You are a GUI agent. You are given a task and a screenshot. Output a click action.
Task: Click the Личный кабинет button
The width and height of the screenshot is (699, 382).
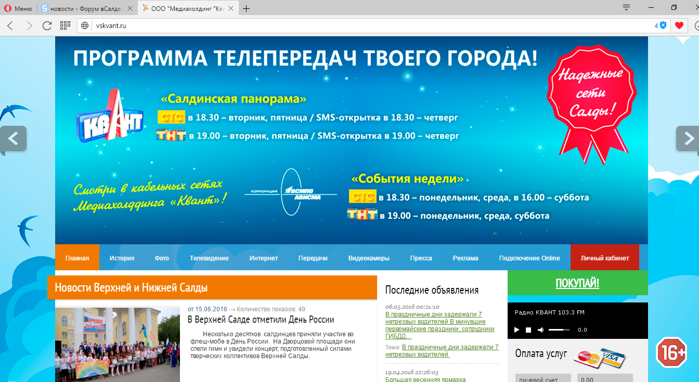[604, 258]
